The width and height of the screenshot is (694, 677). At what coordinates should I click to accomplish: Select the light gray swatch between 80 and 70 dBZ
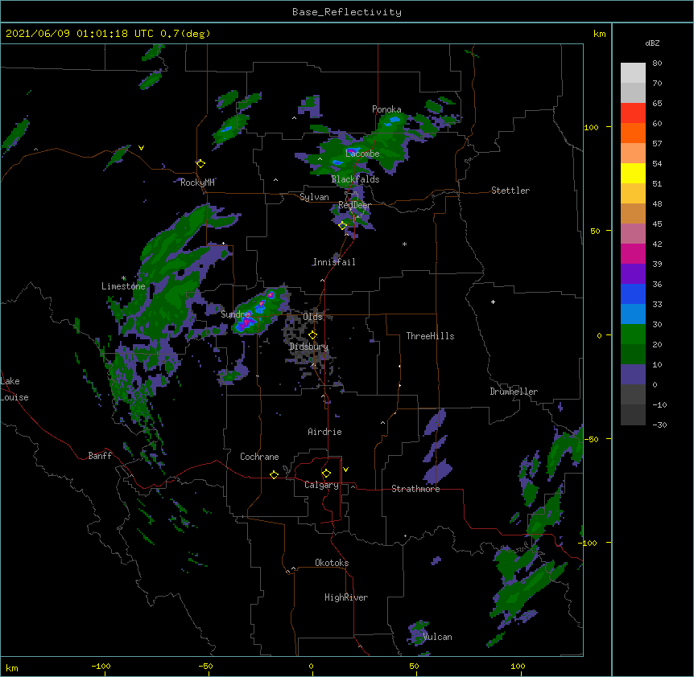pos(633,73)
